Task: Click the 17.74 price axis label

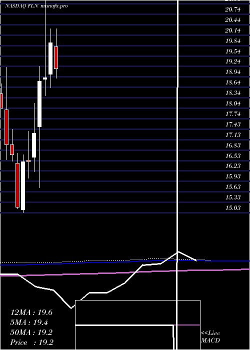Action: point(233,114)
